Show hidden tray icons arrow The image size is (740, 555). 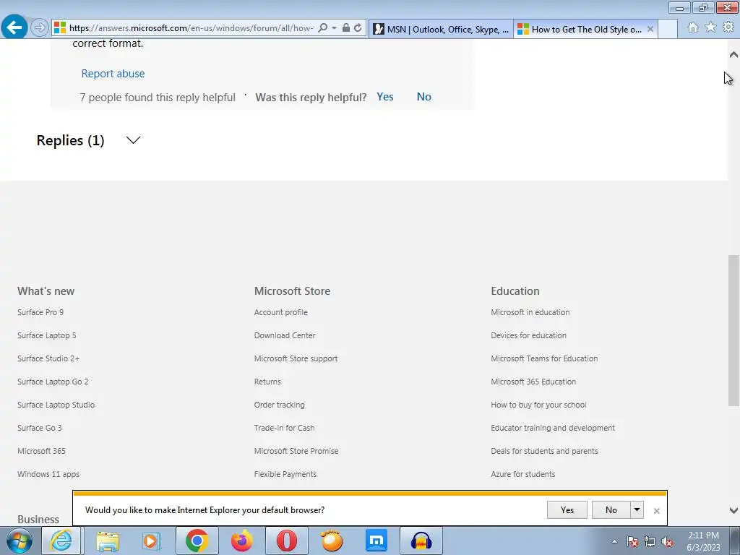click(614, 541)
